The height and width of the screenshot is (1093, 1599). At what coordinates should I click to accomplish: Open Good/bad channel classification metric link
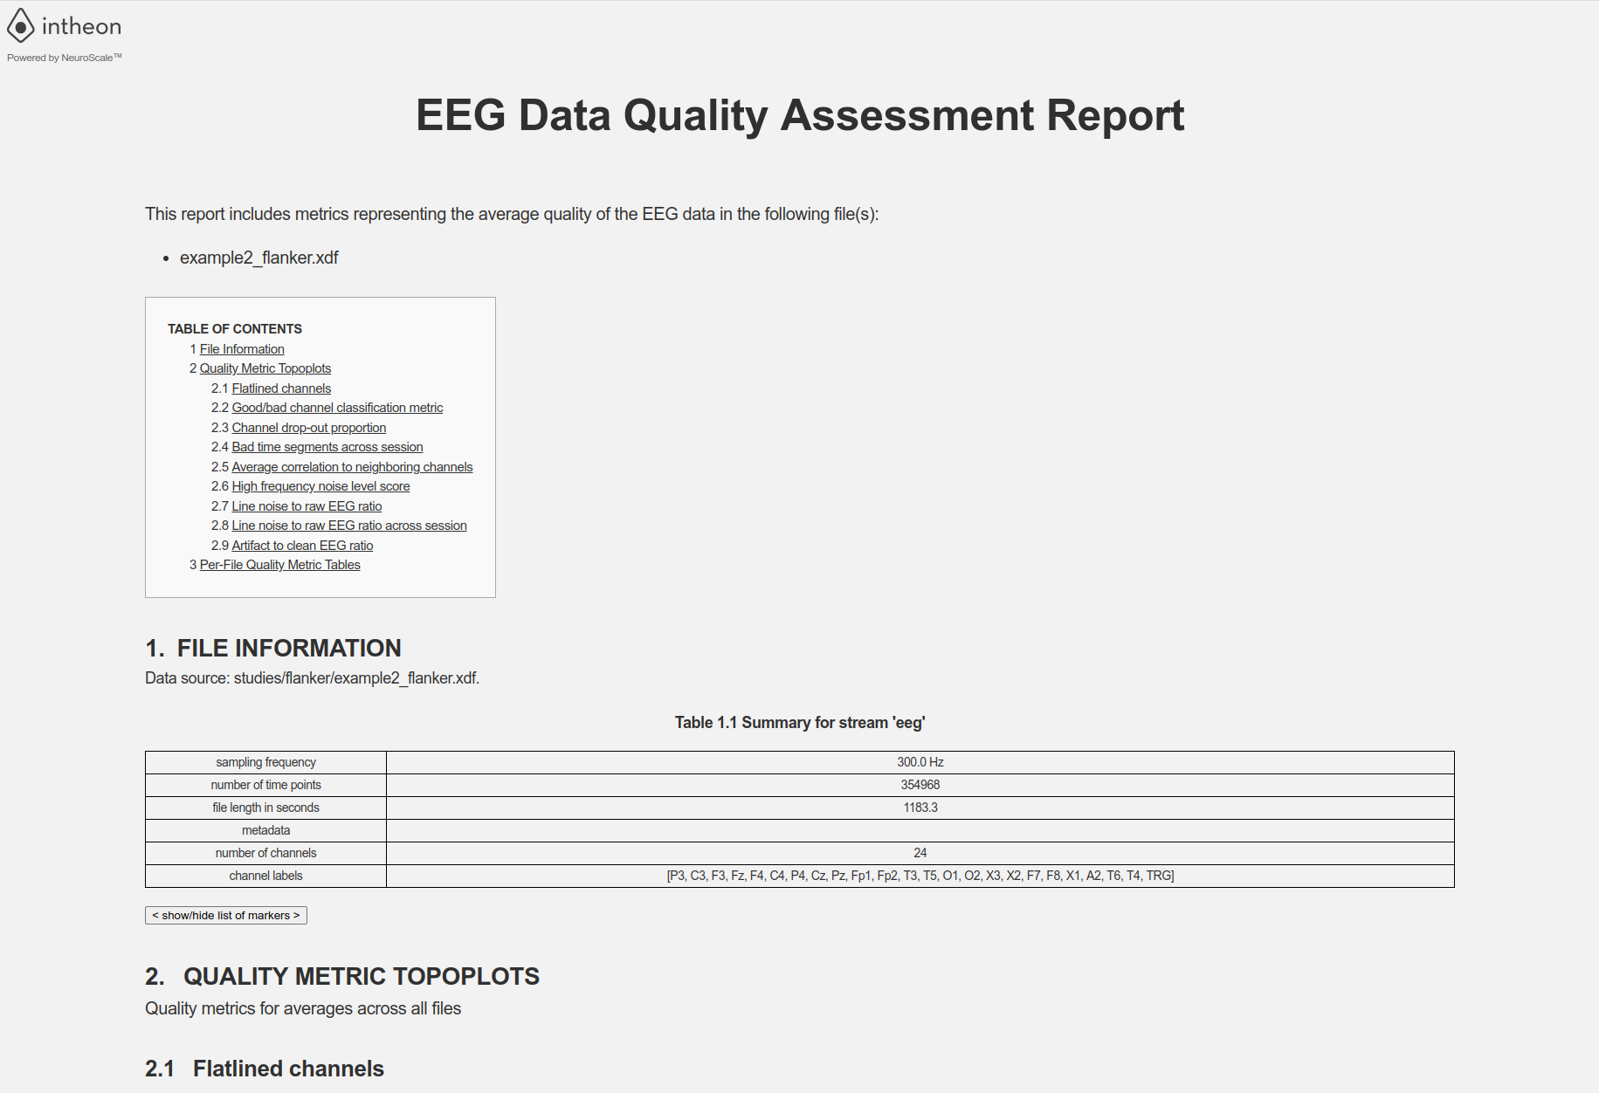pos(337,408)
